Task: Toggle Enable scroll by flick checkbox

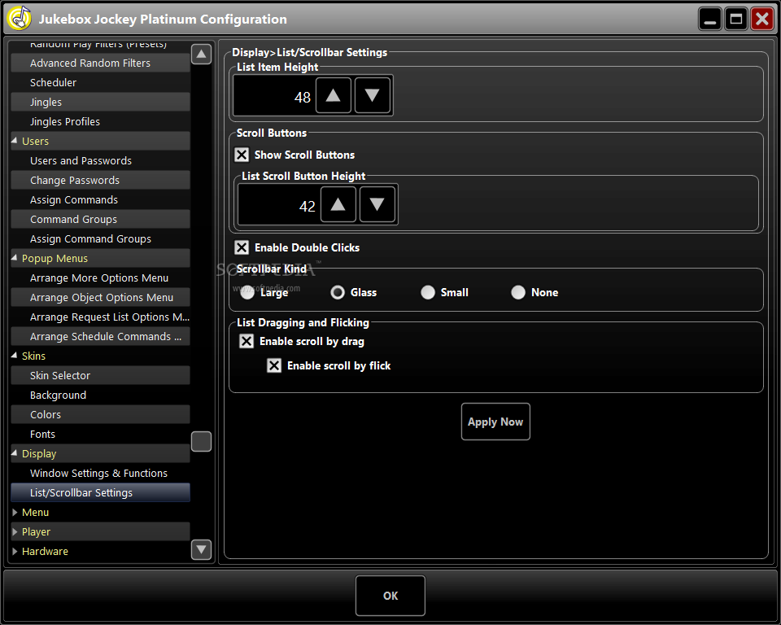Action: click(x=274, y=365)
